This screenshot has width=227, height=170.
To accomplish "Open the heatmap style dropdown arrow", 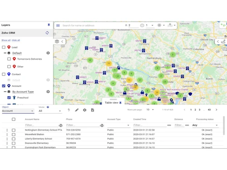I will [164, 25].
